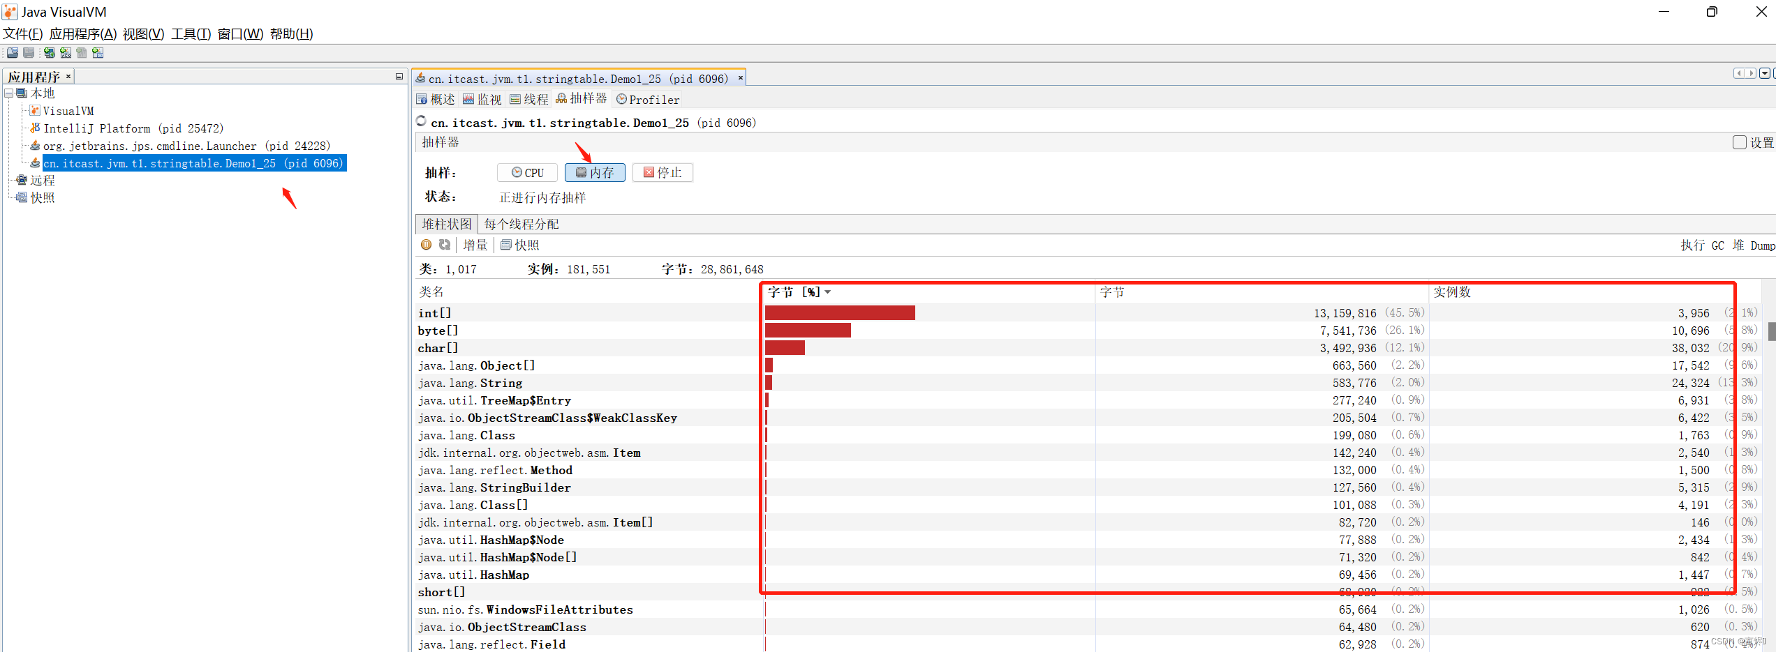Click the 增量 deltas button

[x=475, y=245]
